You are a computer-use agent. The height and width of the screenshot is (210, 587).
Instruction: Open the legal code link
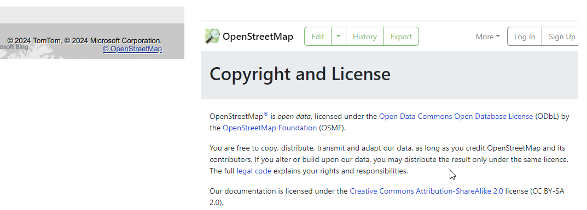point(254,171)
